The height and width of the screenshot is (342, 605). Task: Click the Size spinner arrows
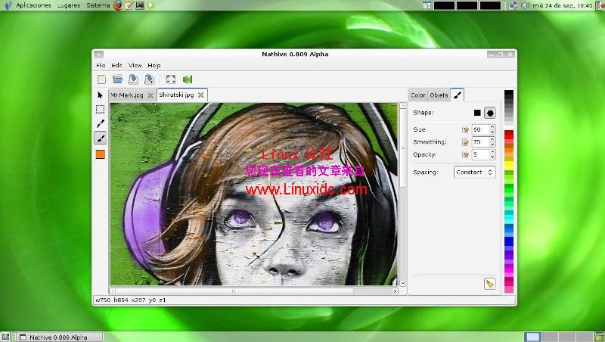(492, 129)
